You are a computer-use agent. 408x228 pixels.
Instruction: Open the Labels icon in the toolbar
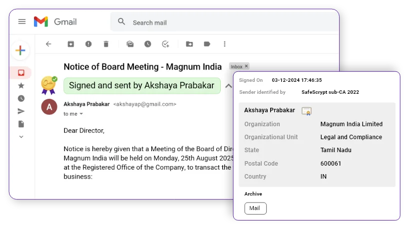tap(207, 44)
